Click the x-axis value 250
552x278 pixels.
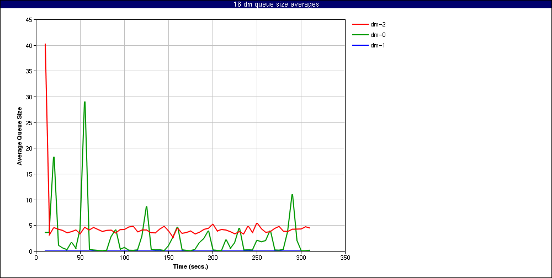(x=257, y=258)
